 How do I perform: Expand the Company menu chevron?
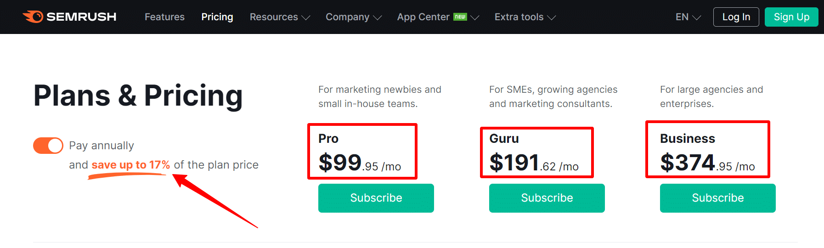(x=378, y=18)
